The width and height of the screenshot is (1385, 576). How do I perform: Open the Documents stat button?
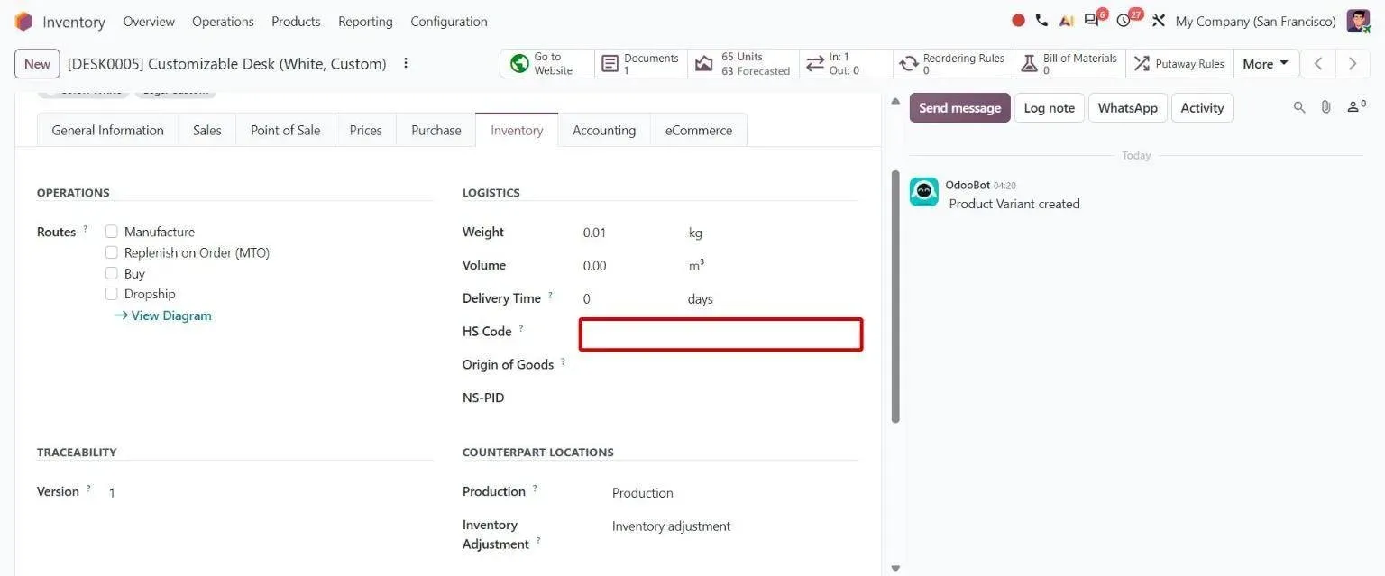coord(641,63)
